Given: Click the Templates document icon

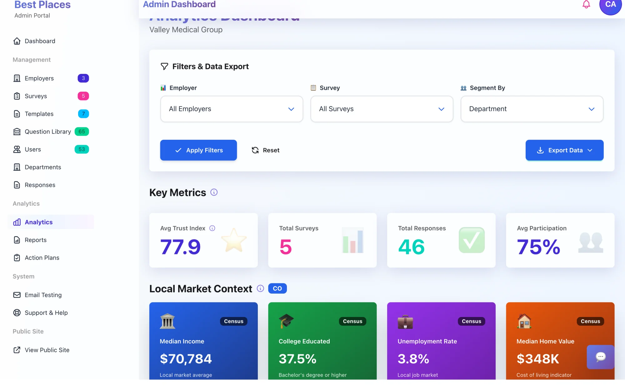Looking at the screenshot, I should [x=17, y=114].
